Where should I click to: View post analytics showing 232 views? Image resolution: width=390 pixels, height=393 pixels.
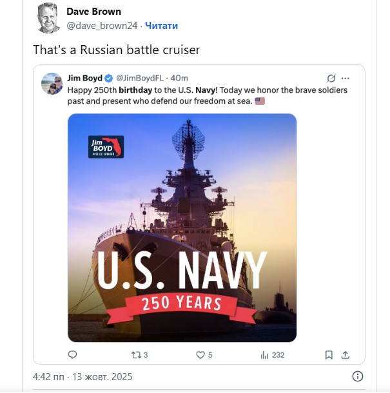(x=264, y=354)
